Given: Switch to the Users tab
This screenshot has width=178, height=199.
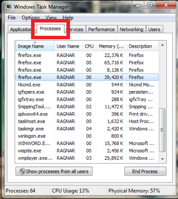Looking at the screenshot, I should [154, 29].
